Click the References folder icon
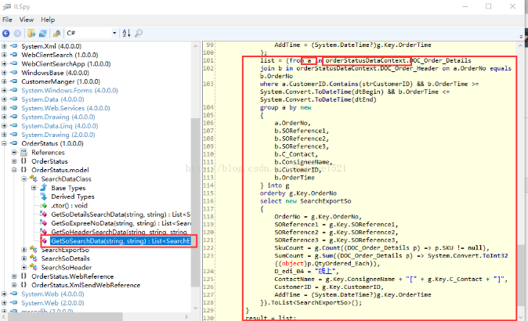This screenshot has width=528, height=321. (x=24, y=152)
